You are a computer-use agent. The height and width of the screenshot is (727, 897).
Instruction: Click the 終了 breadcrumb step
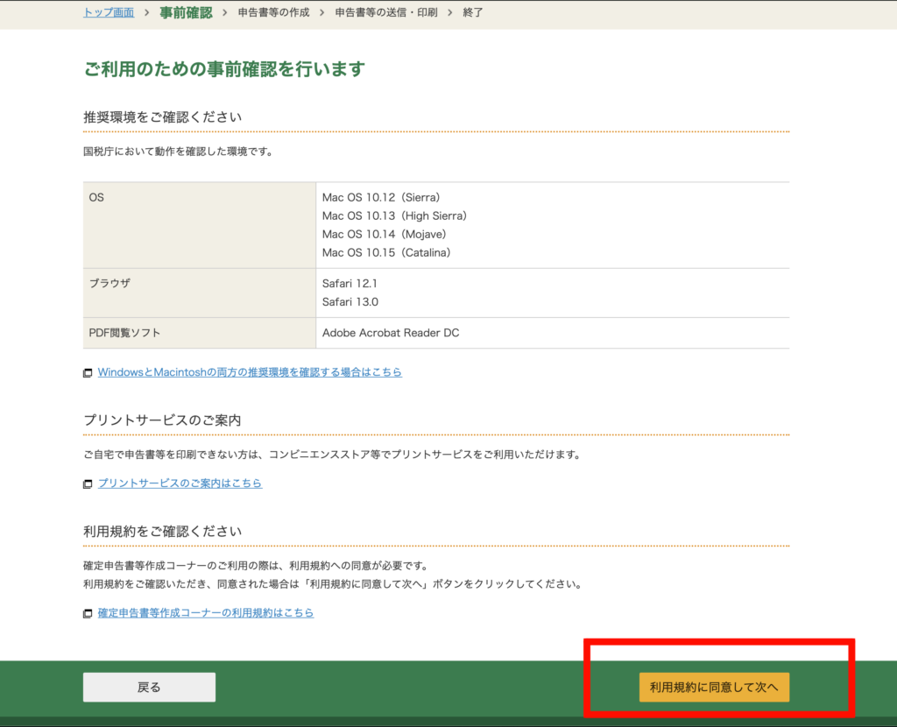click(x=472, y=12)
